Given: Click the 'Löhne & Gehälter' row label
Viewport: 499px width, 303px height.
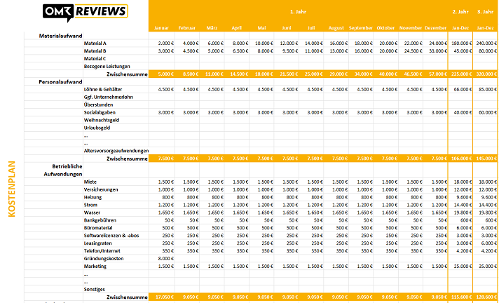Looking at the screenshot, I should (x=106, y=89).
